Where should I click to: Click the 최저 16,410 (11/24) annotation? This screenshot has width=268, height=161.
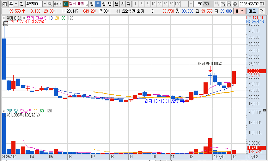coord(161,101)
